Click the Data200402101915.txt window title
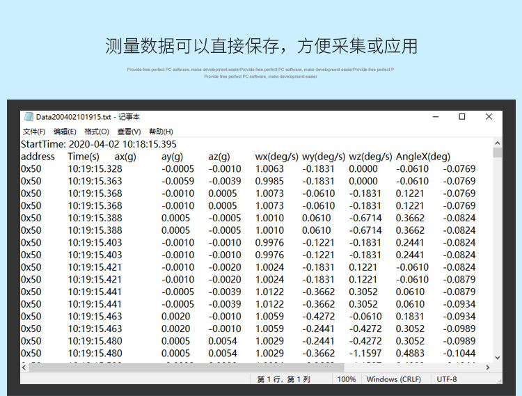522x396 pixels. click(88, 117)
